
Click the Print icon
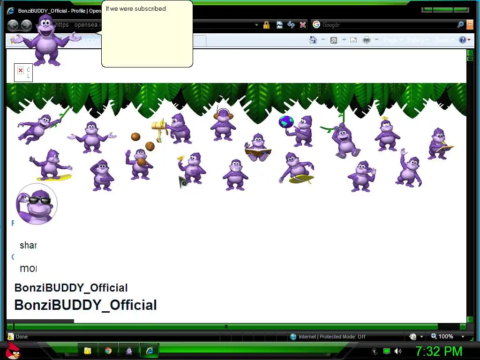(x=367, y=40)
